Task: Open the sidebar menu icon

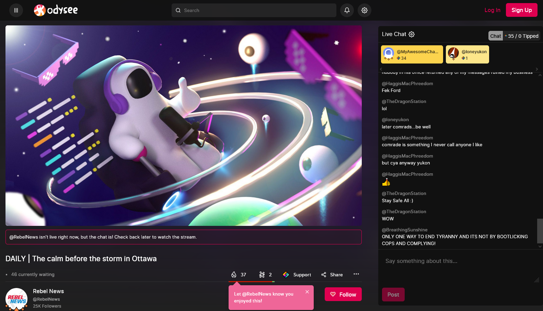Action: [x=16, y=10]
